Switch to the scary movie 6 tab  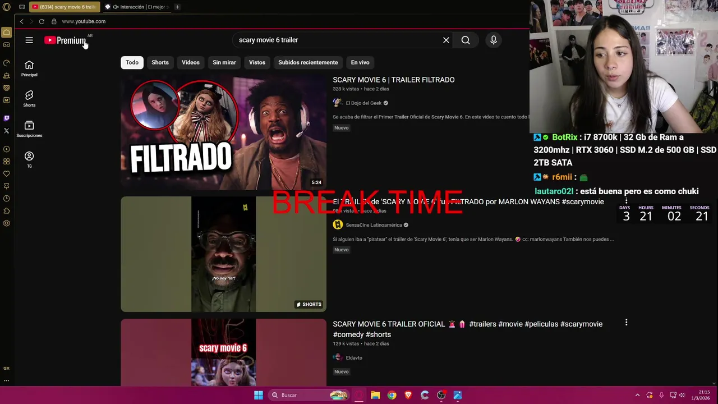point(63,7)
